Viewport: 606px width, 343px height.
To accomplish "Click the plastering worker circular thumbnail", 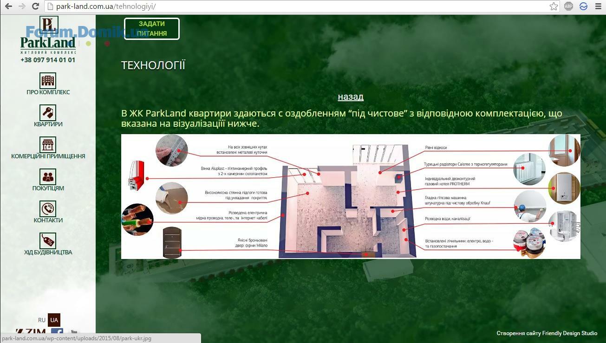I will (530, 206).
